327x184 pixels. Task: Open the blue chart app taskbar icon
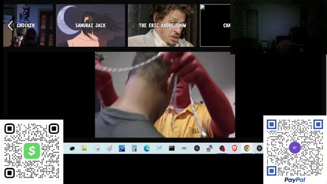[x=122, y=148]
